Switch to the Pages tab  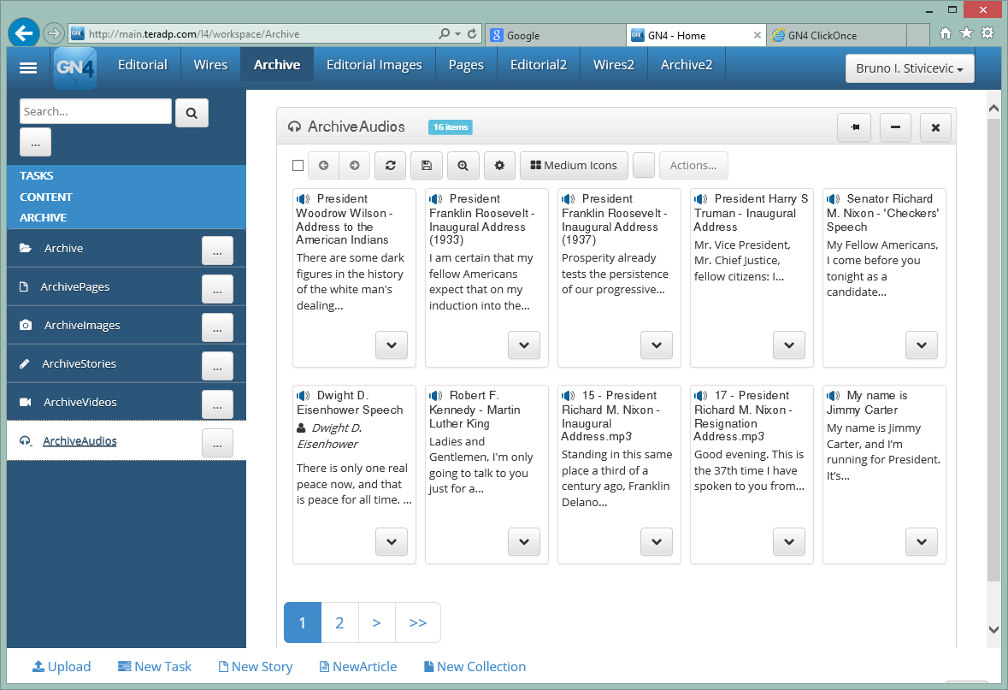click(x=466, y=64)
